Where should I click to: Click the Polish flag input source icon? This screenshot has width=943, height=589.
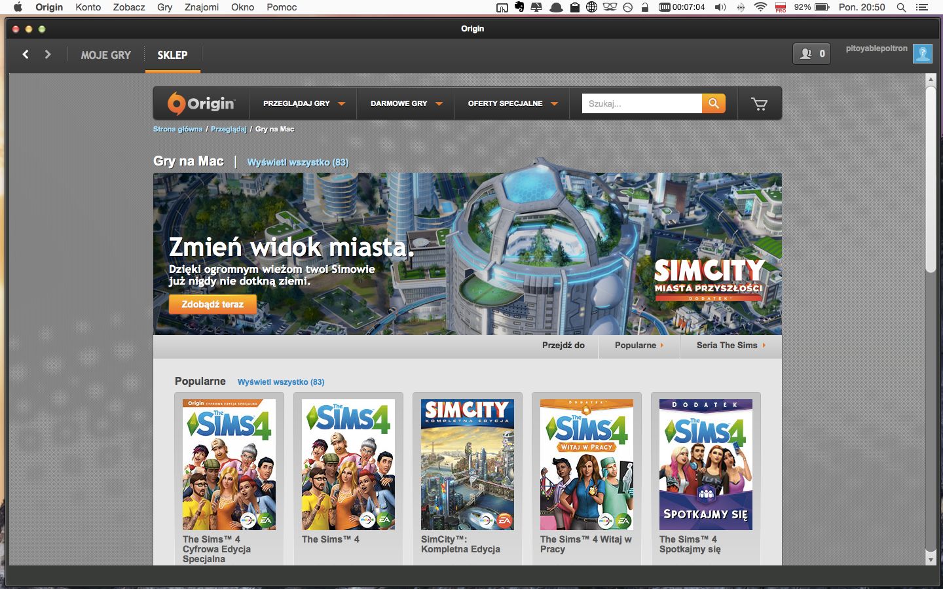coord(781,7)
